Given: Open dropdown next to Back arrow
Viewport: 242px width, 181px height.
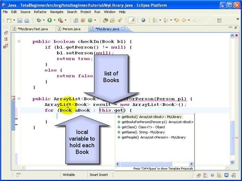Looking at the screenshot, I should 189,20.
